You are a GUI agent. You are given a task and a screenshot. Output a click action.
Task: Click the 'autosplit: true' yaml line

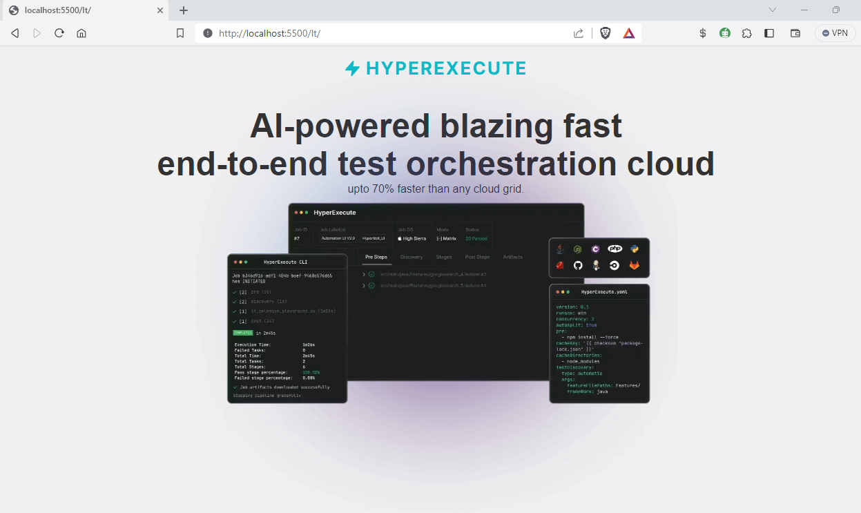(x=577, y=325)
